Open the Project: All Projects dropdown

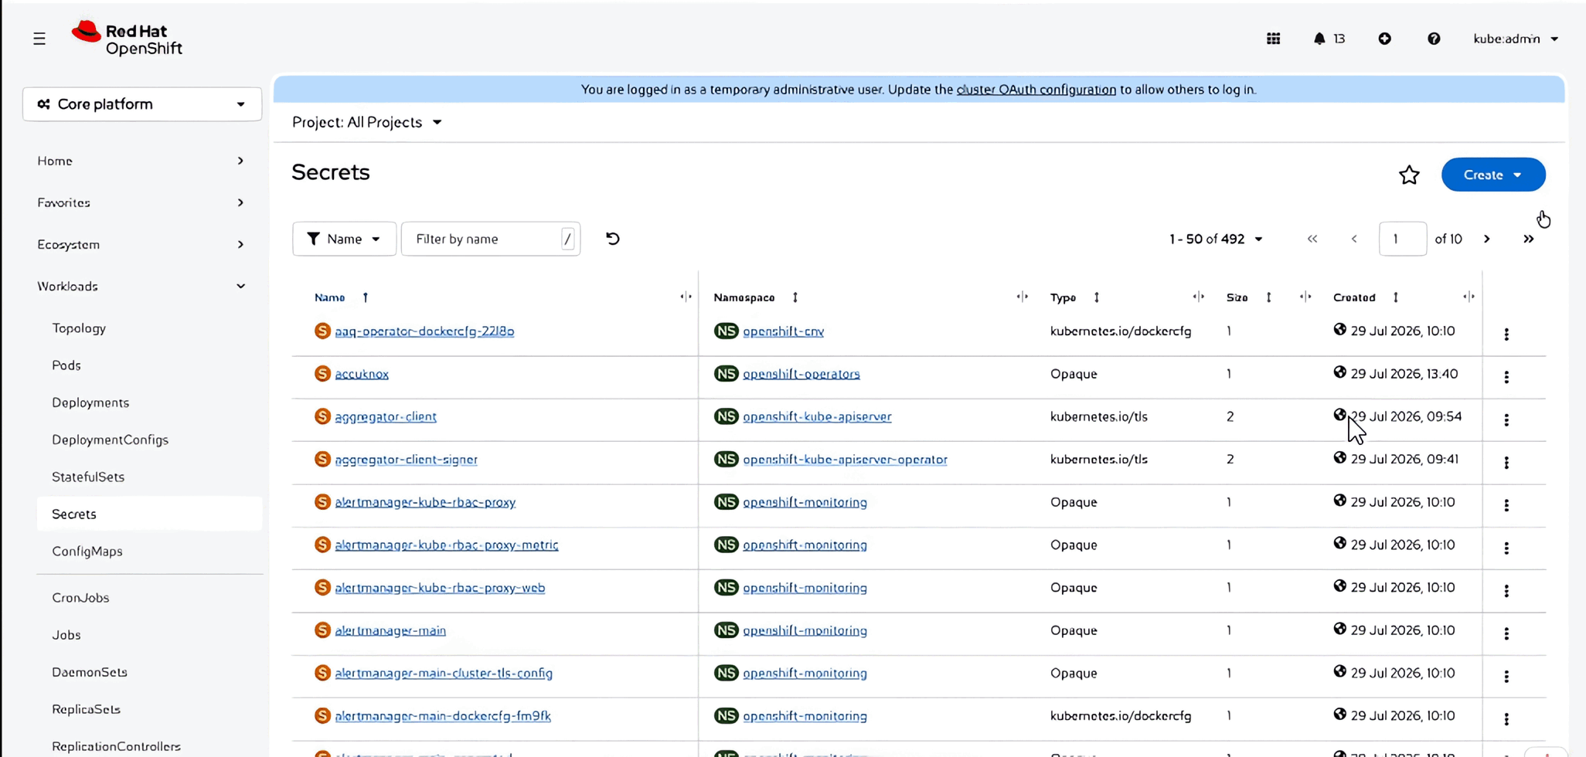367,122
